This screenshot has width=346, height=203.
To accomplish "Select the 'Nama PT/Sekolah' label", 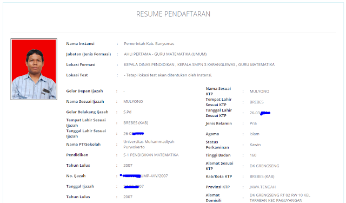I will 83,145.
